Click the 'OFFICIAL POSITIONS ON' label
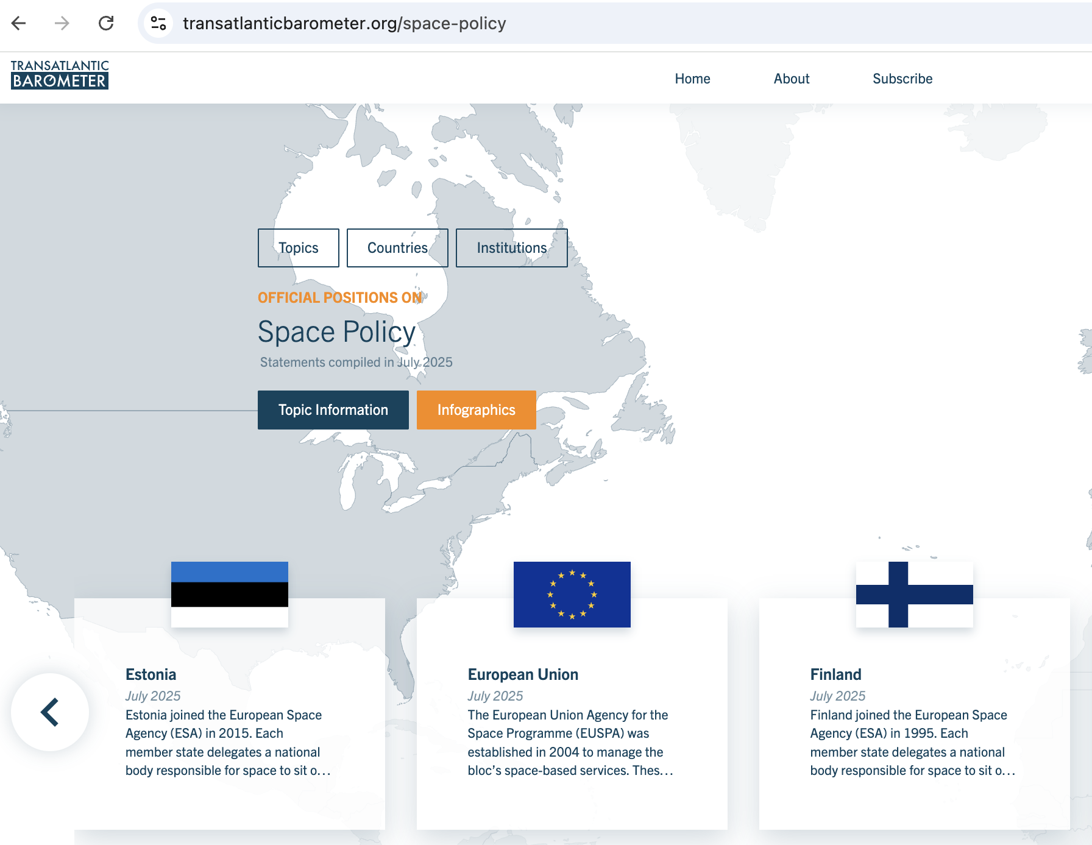 (x=340, y=298)
